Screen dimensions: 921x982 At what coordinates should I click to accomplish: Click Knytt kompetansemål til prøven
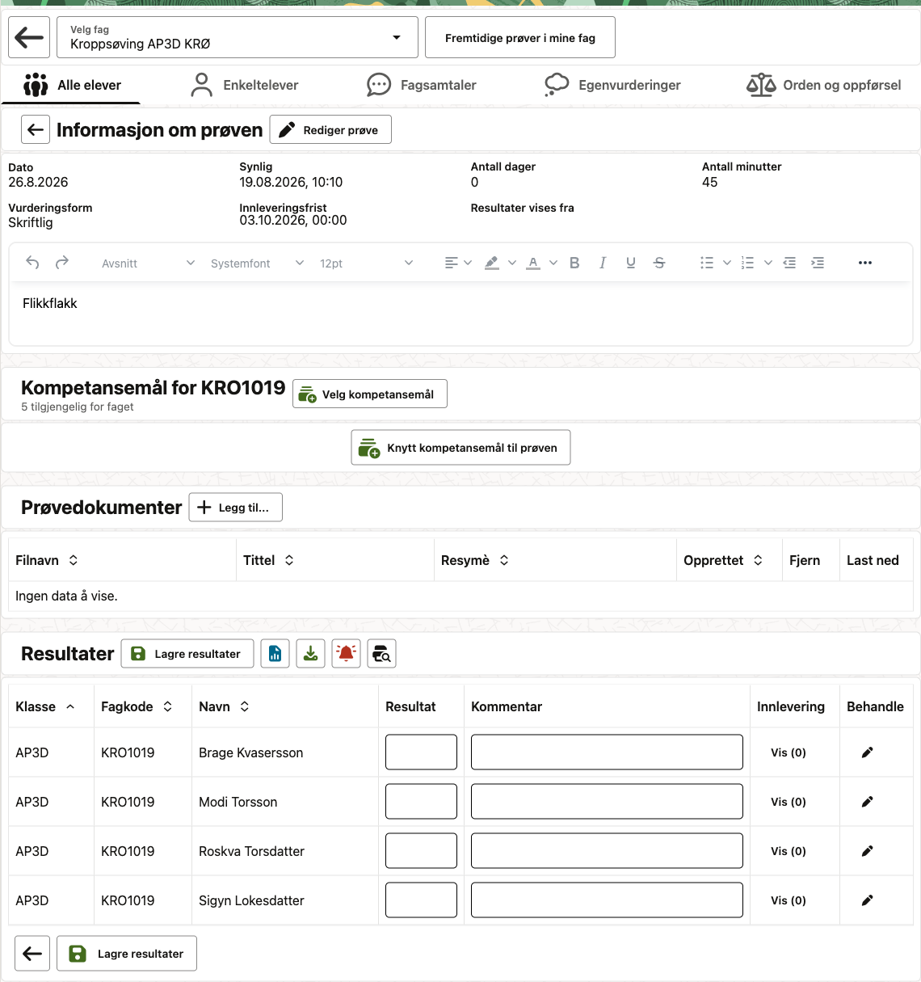click(x=460, y=448)
